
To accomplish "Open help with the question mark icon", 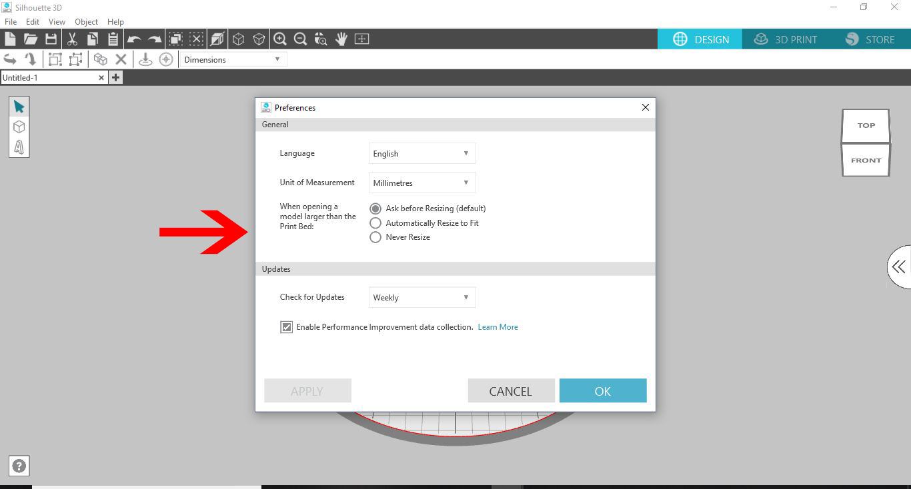I will pos(19,466).
